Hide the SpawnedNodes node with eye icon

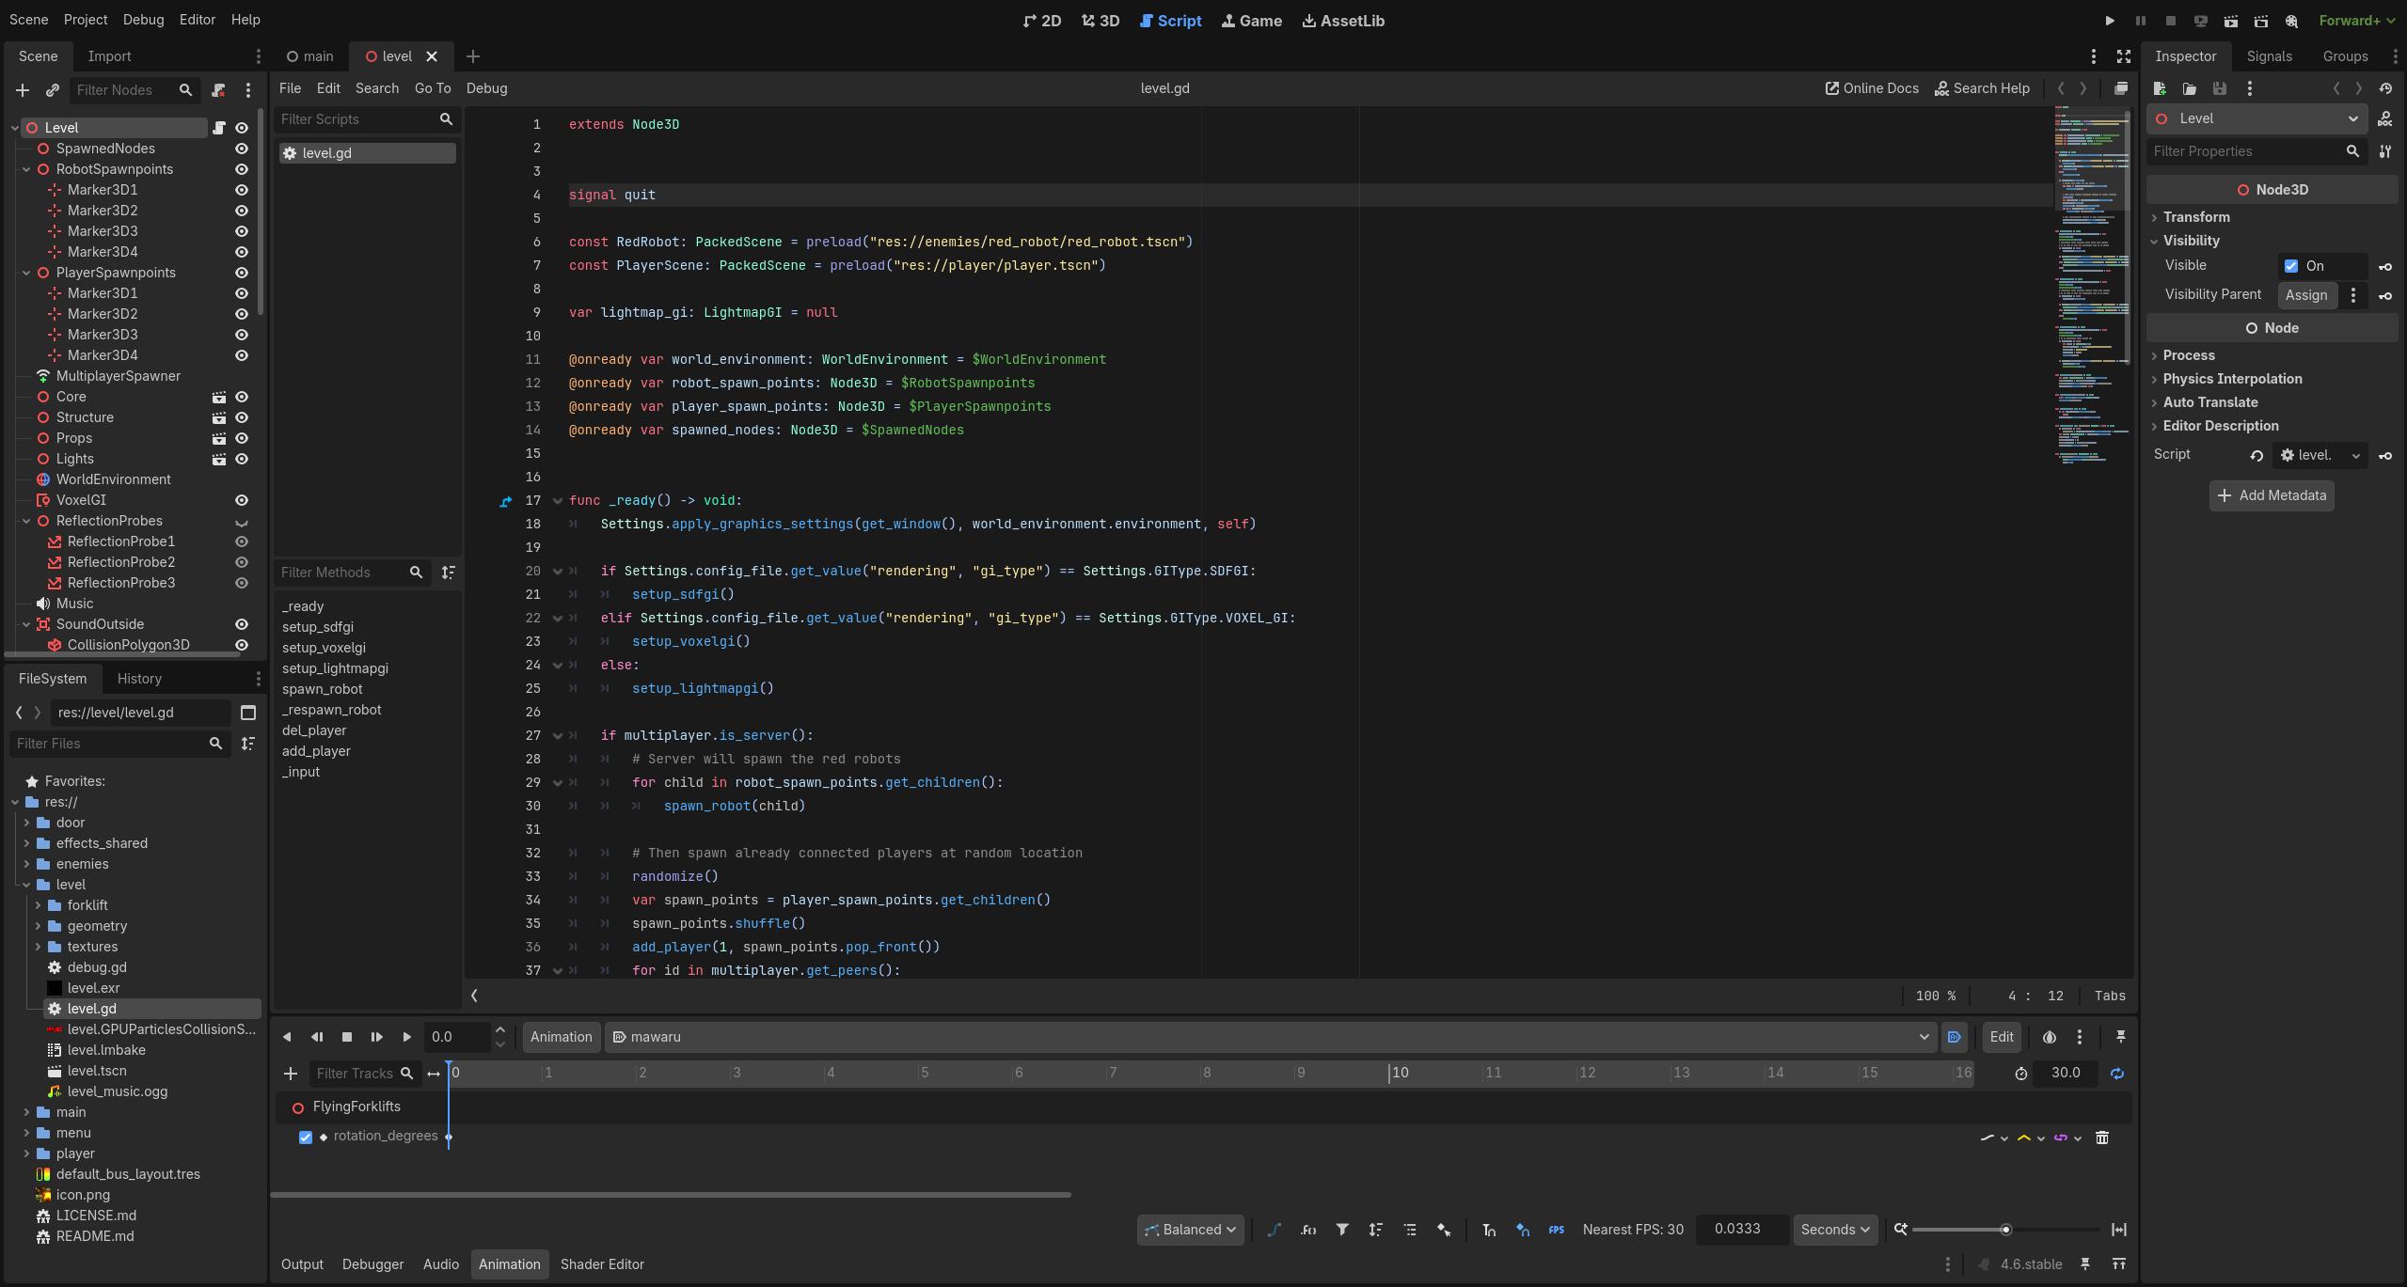point(242,149)
